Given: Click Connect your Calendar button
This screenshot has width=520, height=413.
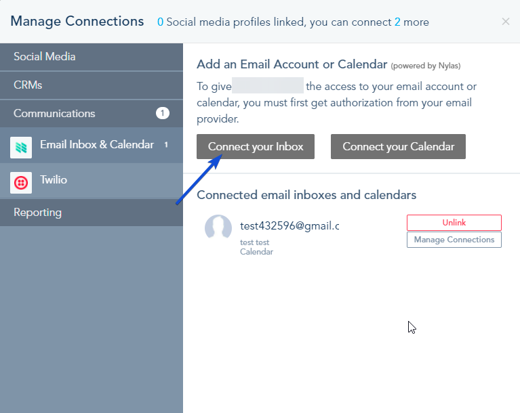Looking at the screenshot, I should tap(398, 146).
